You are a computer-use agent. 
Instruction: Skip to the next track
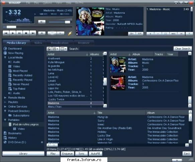pos(33,33)
